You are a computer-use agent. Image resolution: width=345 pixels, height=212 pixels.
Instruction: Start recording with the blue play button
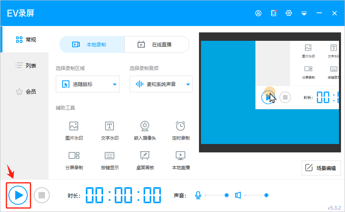[18, 195]
